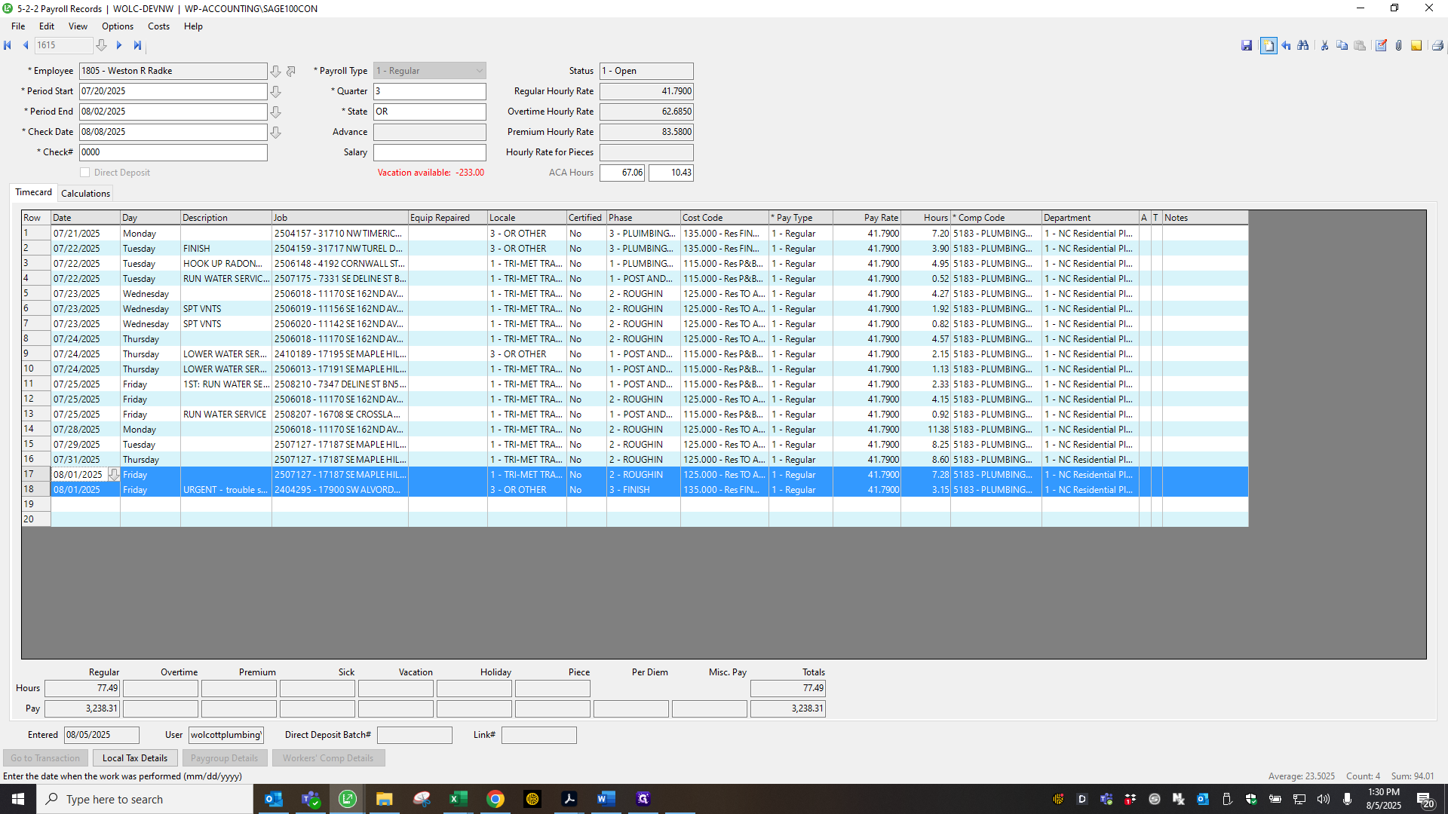Open the Options menu
The width and height of the screenshot is (1448, 814).
118,26
